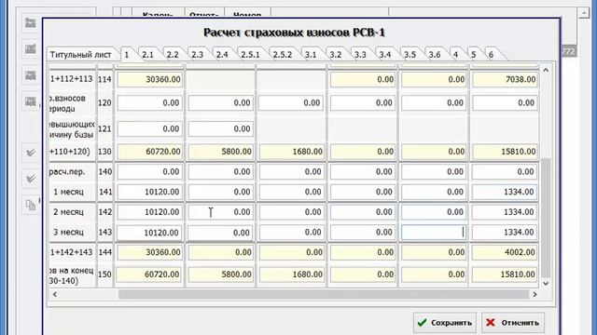Click the table's vertical scrollbar thumb
The width and height of the screenshot is (597, 335).
tap(546, 218)
